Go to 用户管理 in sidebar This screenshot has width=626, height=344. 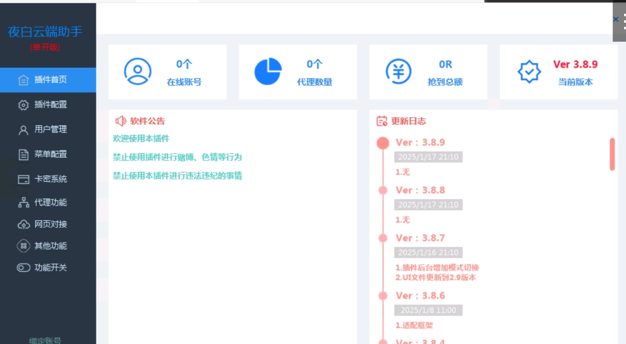pyautogui.click(x=50, y=129)
